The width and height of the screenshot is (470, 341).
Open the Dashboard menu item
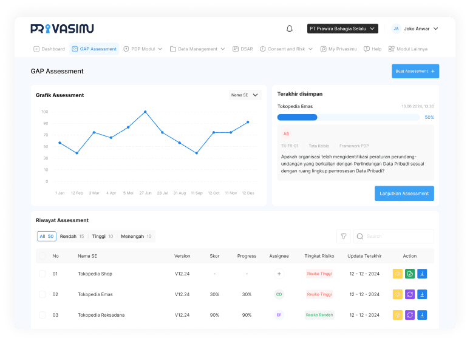[x=49, y=49]
